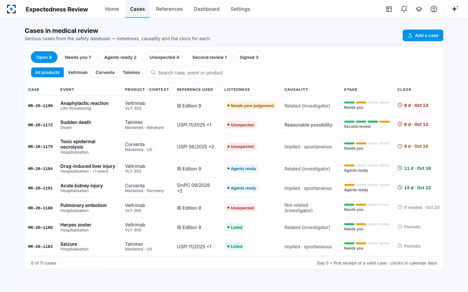Click the search magnifier icon
This screenshot has height=292, width=468.
pos(153,72)
